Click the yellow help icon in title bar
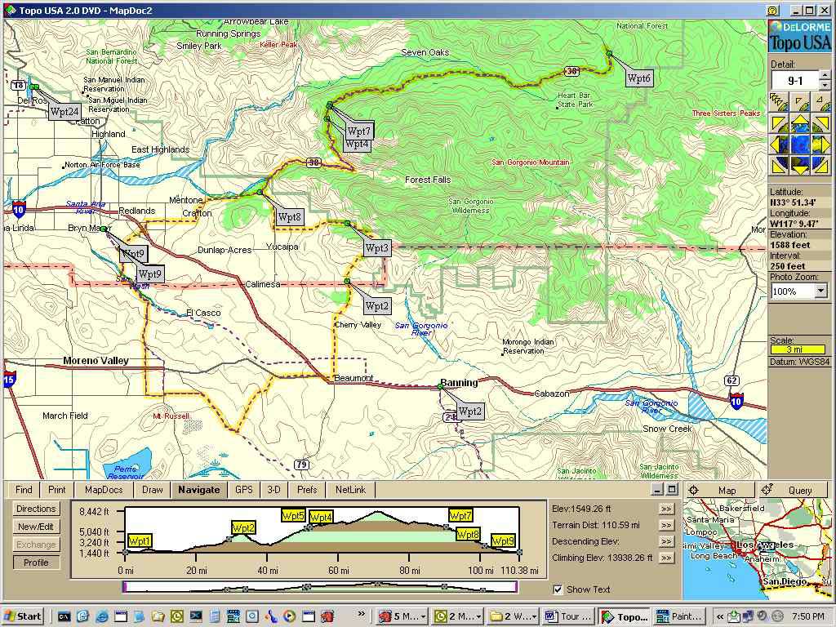This screenshot has width=836, height=627. pyautogui.click(x=772, y=10)
